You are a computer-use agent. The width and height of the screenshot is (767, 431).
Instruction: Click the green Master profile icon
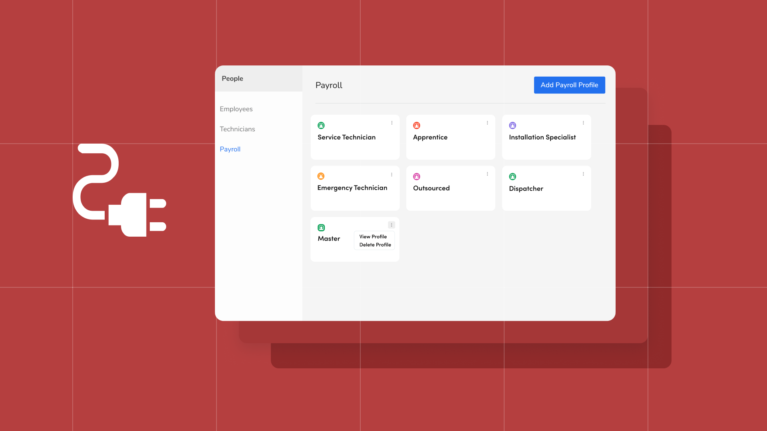321,227
